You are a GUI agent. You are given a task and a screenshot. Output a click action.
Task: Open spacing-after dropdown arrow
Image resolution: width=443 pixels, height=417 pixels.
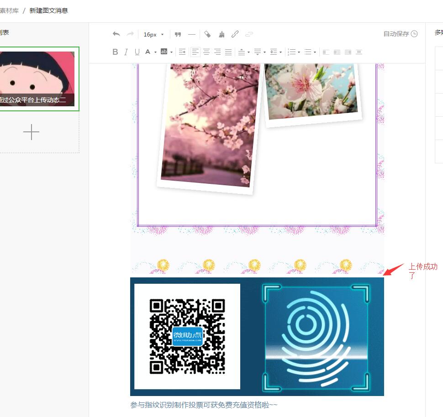pos(265,52)
